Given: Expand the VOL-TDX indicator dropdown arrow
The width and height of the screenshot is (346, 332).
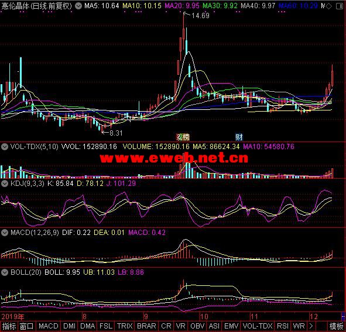Looking at the screenshot, I should coord(5,147).
